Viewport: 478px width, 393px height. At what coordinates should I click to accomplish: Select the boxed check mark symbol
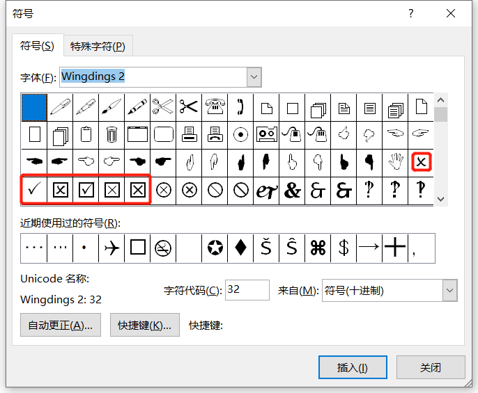coord(86,191)
